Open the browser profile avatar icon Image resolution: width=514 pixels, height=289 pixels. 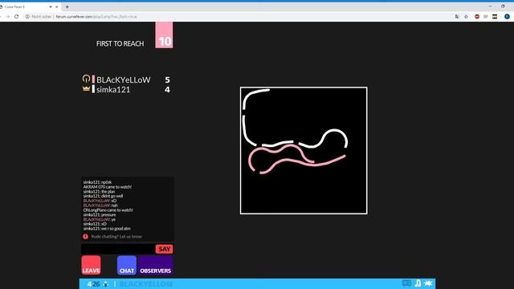(507, 16)
